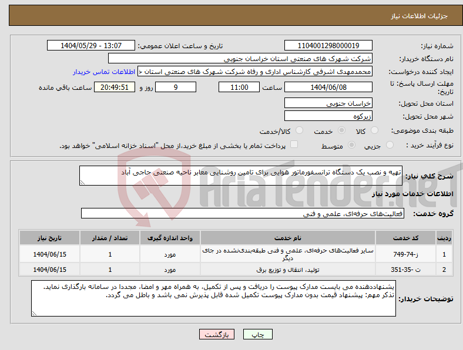The image size is (463, 350).
Task: Click the delivery city field زیرکوه
Action: click(328, 116)
